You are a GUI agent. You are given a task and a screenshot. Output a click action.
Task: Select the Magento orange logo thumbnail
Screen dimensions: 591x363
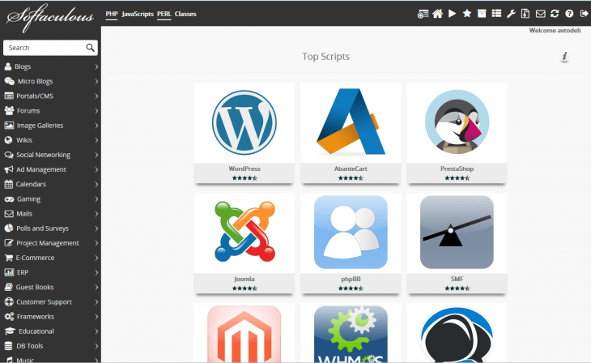pyautogui.click(x=244, y=334)
